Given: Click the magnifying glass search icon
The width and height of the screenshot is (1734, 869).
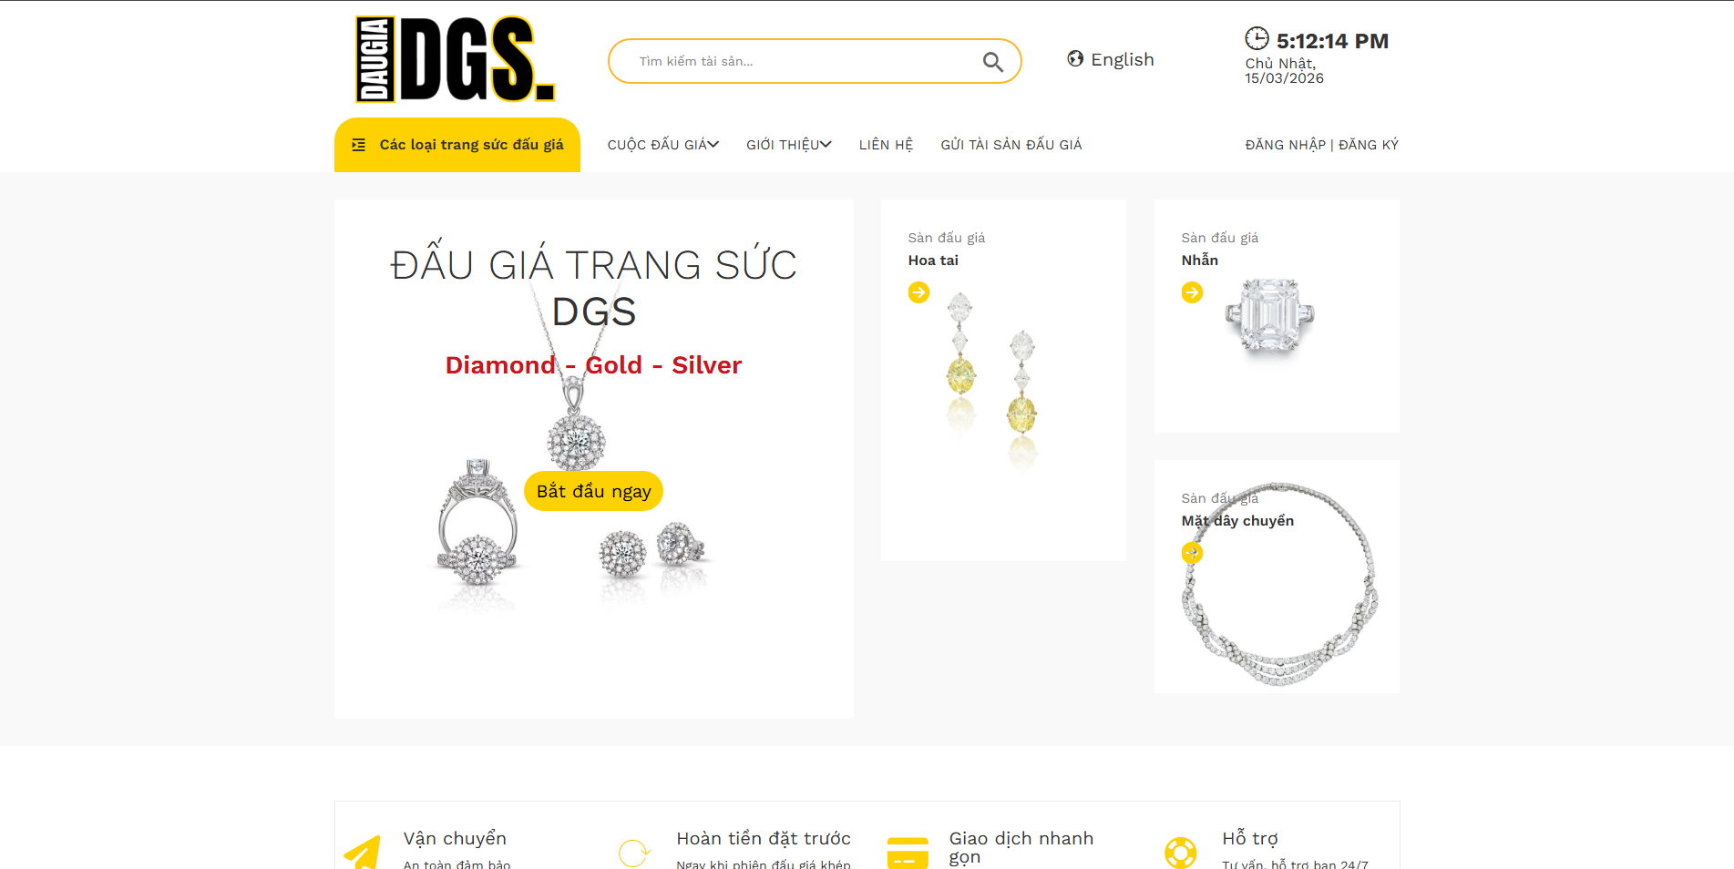Looking at the screenshot, I should point(992,62).
